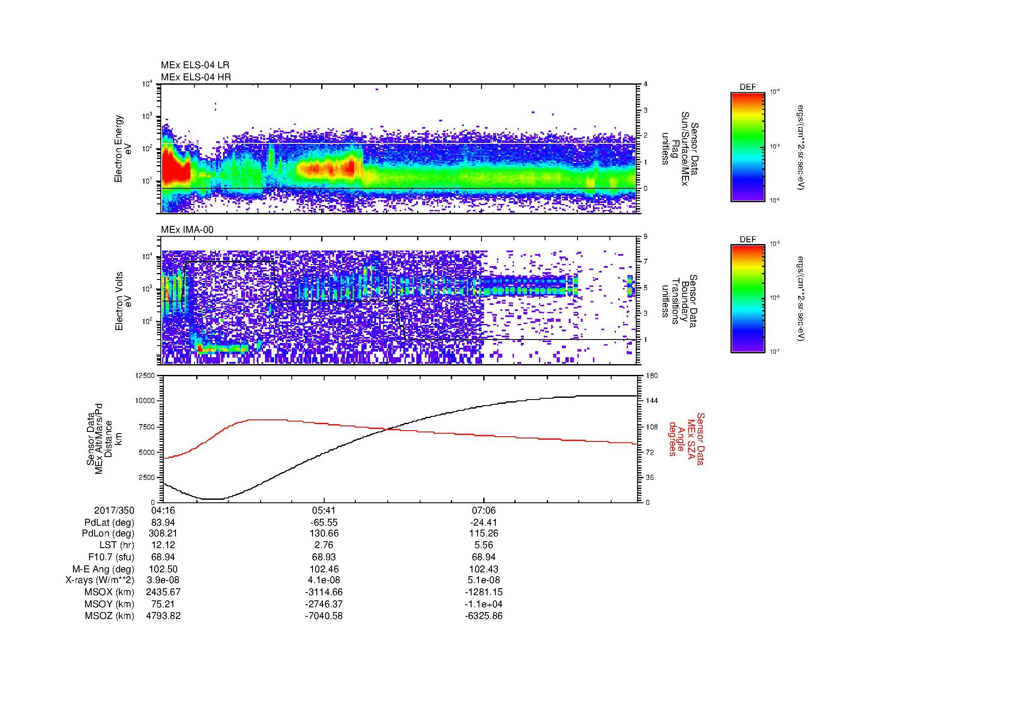Click the F10.7 value '68.93'
This screenshot has height=714, width=1011.
tap(324, 557)
